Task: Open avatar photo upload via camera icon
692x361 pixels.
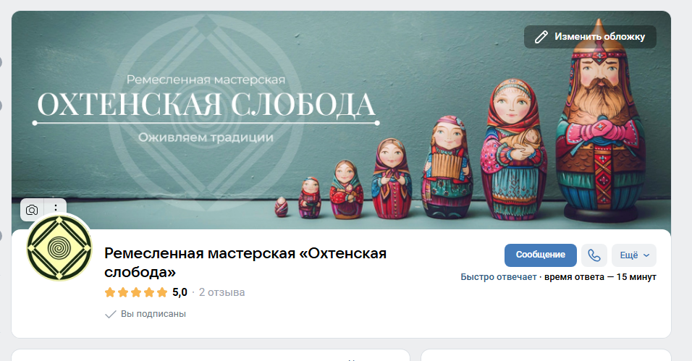Action: tap(32, 210)
